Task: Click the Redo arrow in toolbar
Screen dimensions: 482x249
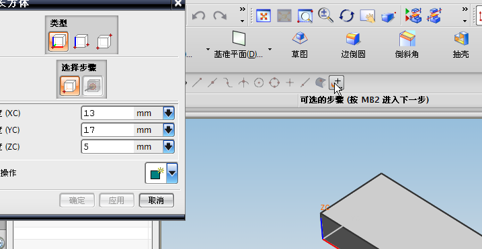Action: (220, 15)
